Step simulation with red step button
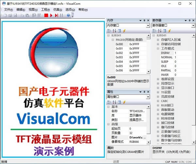 (x=57, y=15)
